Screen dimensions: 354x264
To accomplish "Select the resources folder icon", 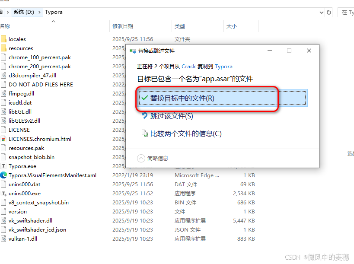I will [x=3, y=48].
